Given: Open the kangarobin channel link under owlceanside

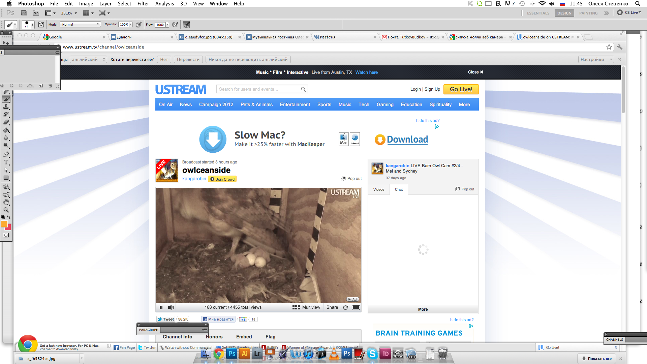Looking at the screenshot, I should [194, 179].
